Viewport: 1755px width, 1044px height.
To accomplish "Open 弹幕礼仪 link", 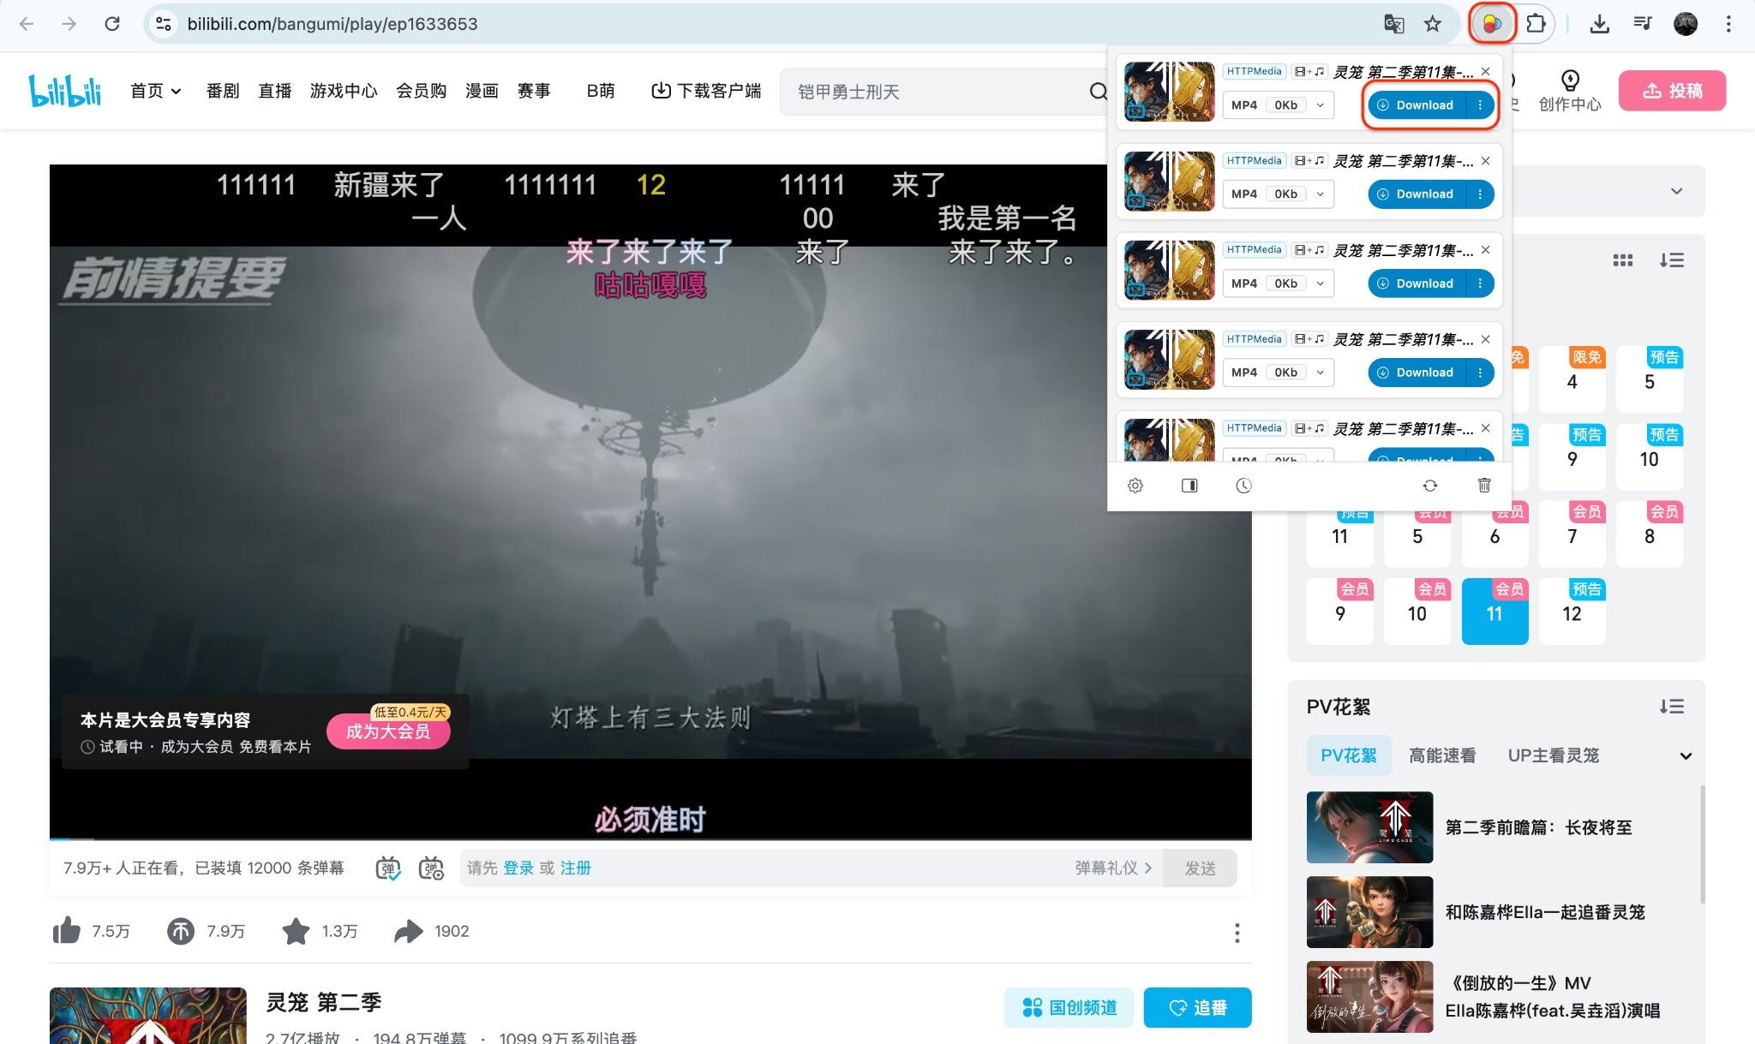I will 1113,868.
